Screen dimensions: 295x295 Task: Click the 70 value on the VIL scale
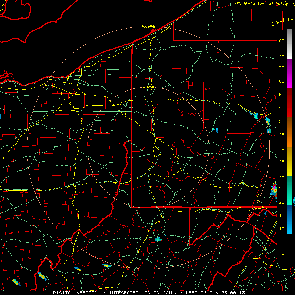[282, 68]
